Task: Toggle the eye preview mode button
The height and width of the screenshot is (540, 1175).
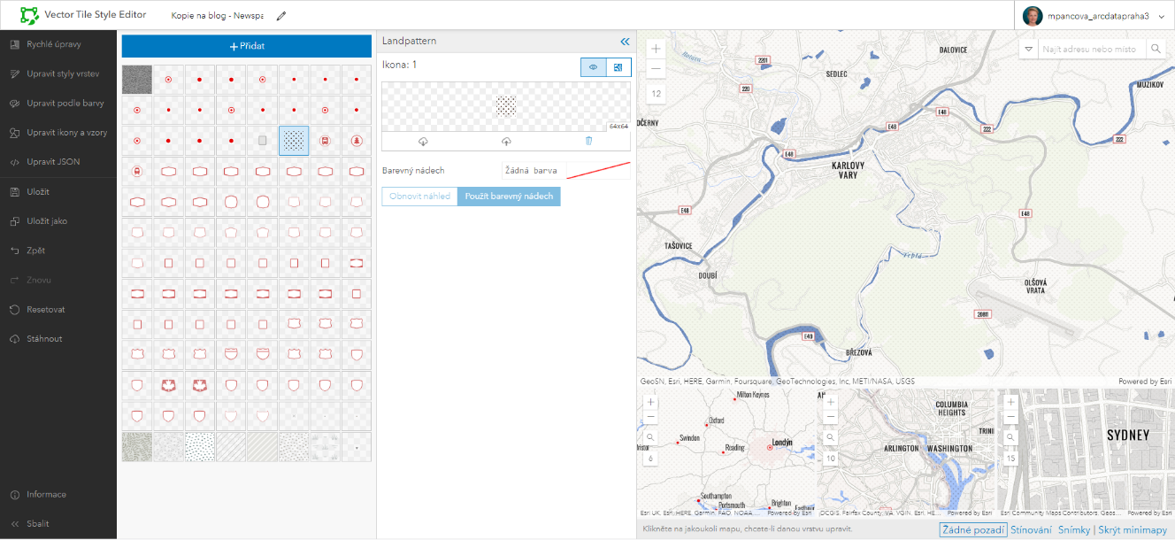Action: click(x=593, y=67)
